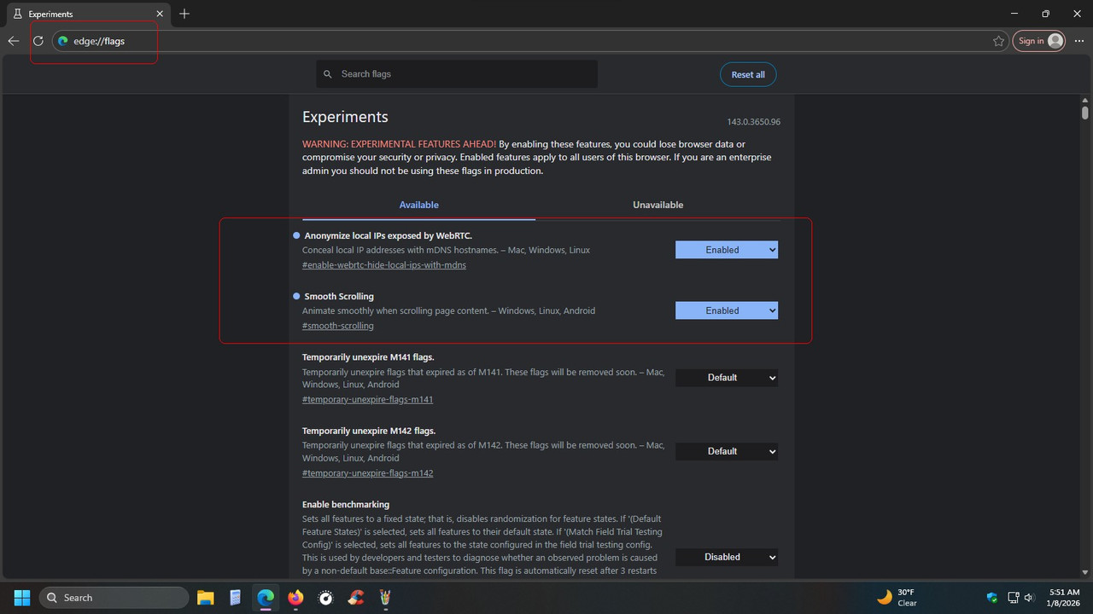Image resolution: width=1093 pixels, height=614 pixels.
Task: Launch Firefox from the taskbar
Action: pos(295,598)
